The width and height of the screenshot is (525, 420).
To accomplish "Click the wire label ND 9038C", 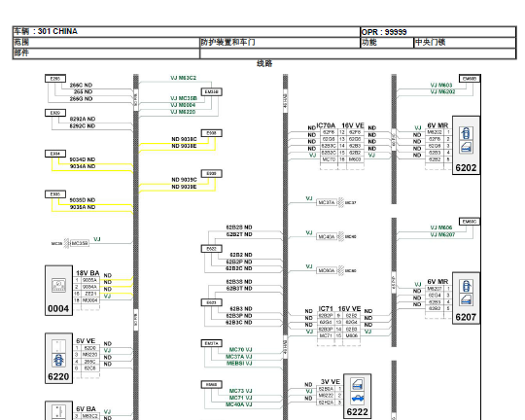I will pos(184,139).
